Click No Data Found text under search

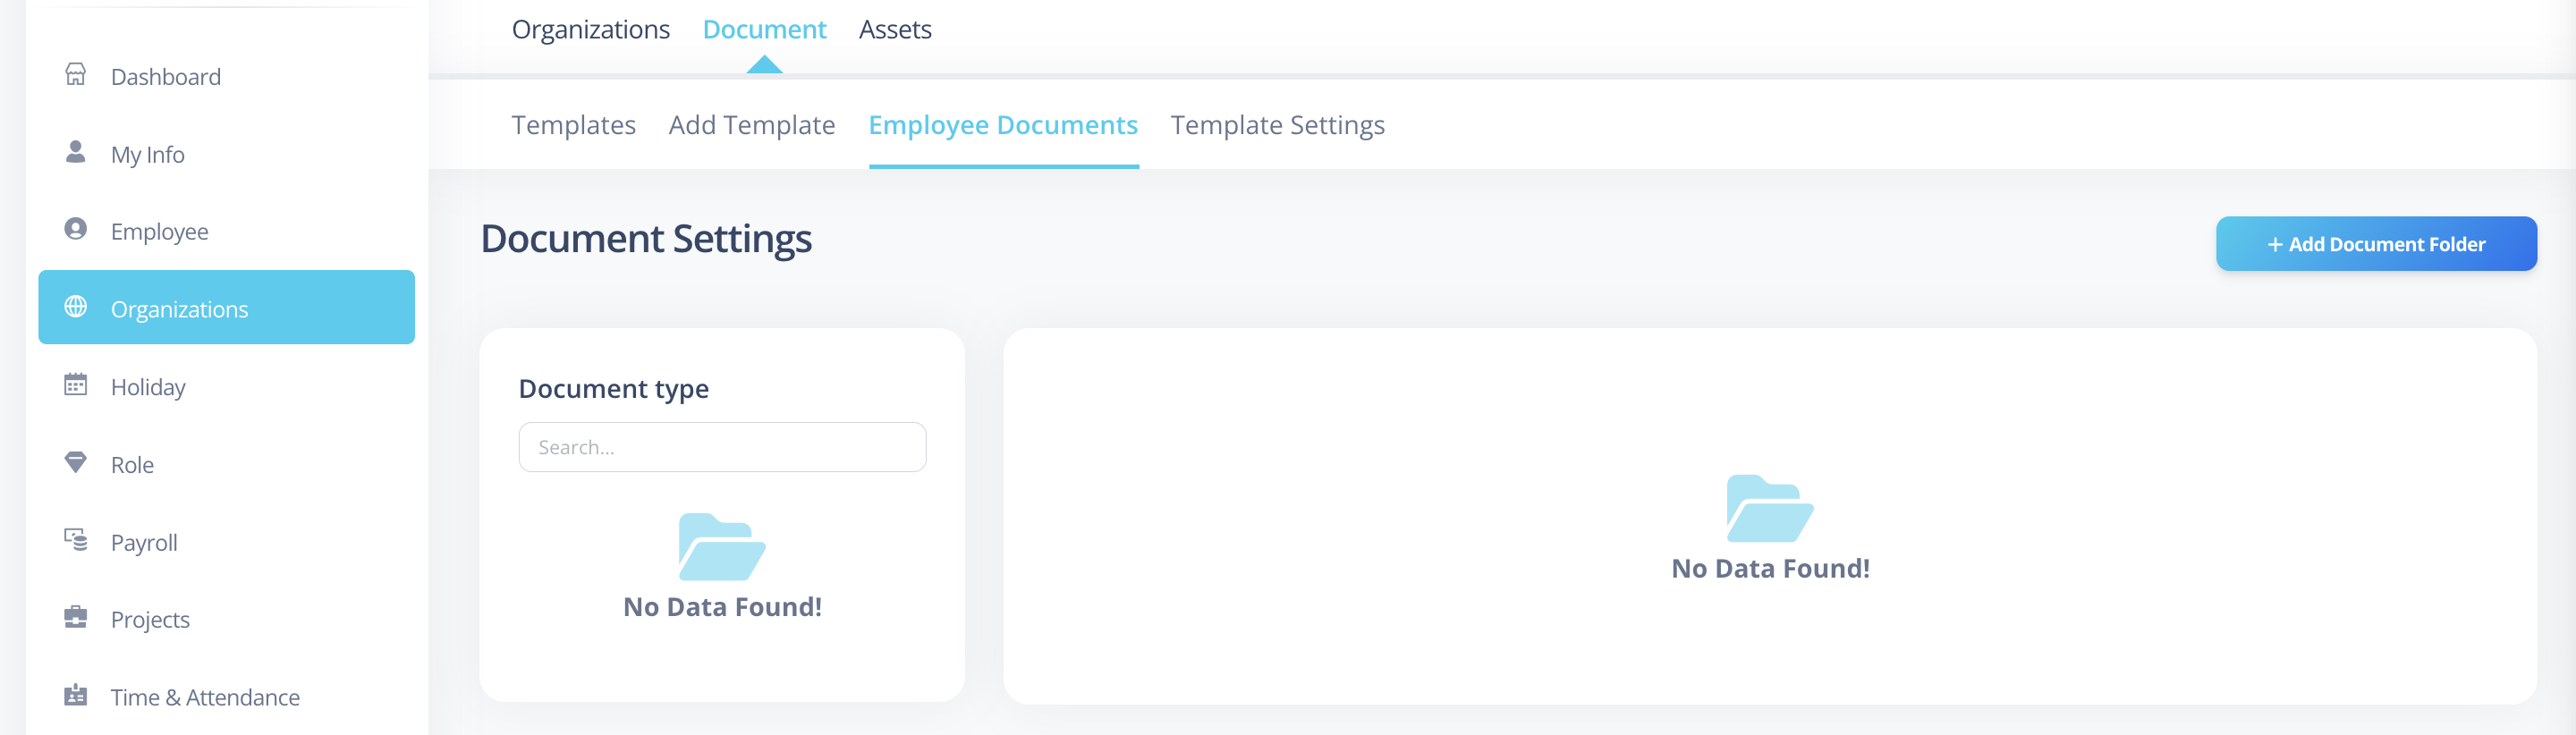(722, 607)
